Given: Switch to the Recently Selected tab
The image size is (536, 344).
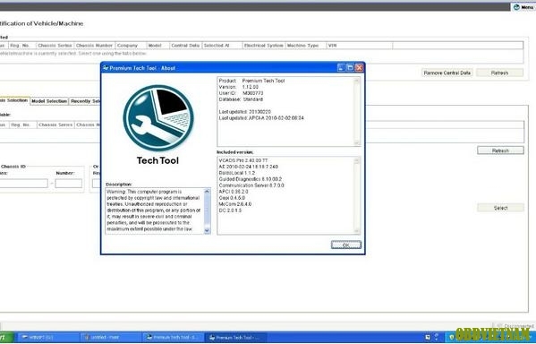Looking at the screenshot, I should (x=85, y=101).
